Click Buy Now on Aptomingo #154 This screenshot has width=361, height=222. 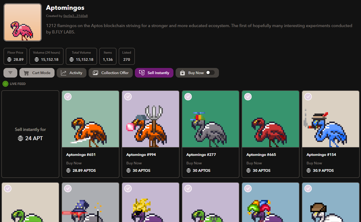pos(314,163)
